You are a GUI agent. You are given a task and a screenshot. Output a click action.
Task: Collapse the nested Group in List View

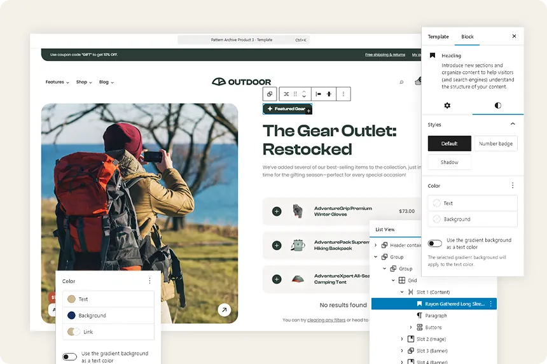click(x=384, y=269)
